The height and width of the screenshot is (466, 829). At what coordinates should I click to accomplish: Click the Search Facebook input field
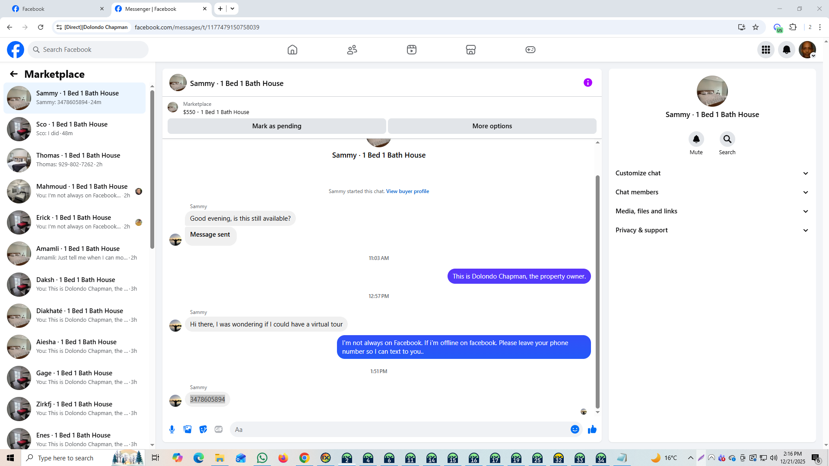click(88, 50)
